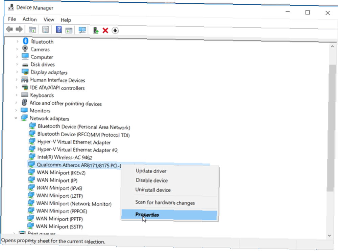Select WAN Miniport (IKEv2)

(61, 172)
